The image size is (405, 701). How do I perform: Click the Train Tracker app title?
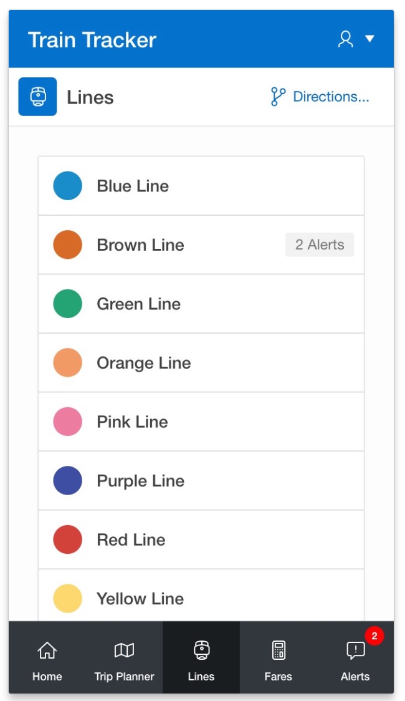pyautogui.click(x=92, y=39)
